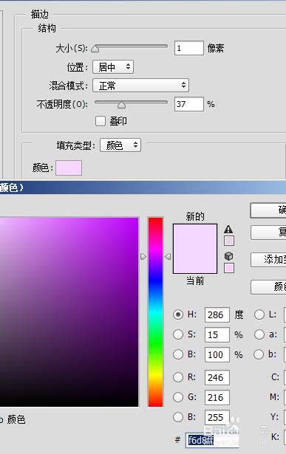The width and height of the screenshot is (286, 454).
Task: Click the gamut warning replacement color swatch
Action: (x=228, y=241)
